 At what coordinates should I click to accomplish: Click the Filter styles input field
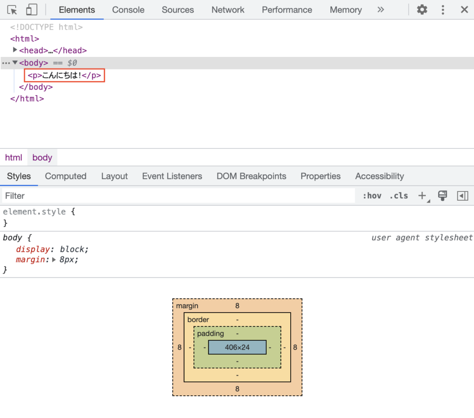tap(178, 196)
